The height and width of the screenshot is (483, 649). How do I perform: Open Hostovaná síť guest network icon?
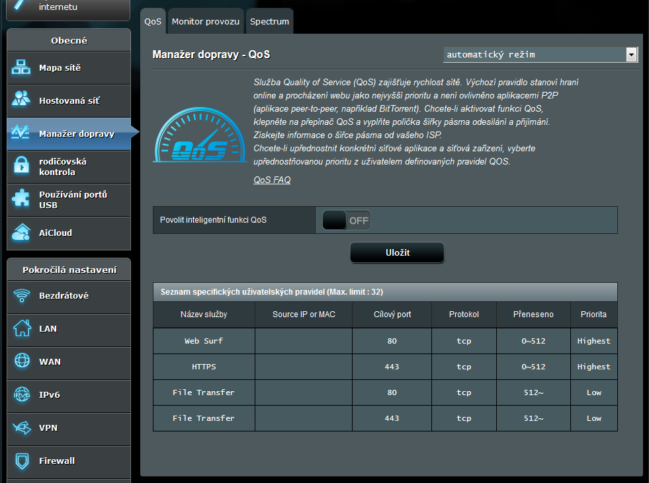(22, 100)
